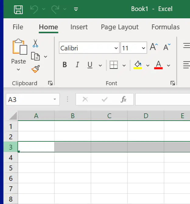
Task: Decrease the font size
Action: (167, 47)
